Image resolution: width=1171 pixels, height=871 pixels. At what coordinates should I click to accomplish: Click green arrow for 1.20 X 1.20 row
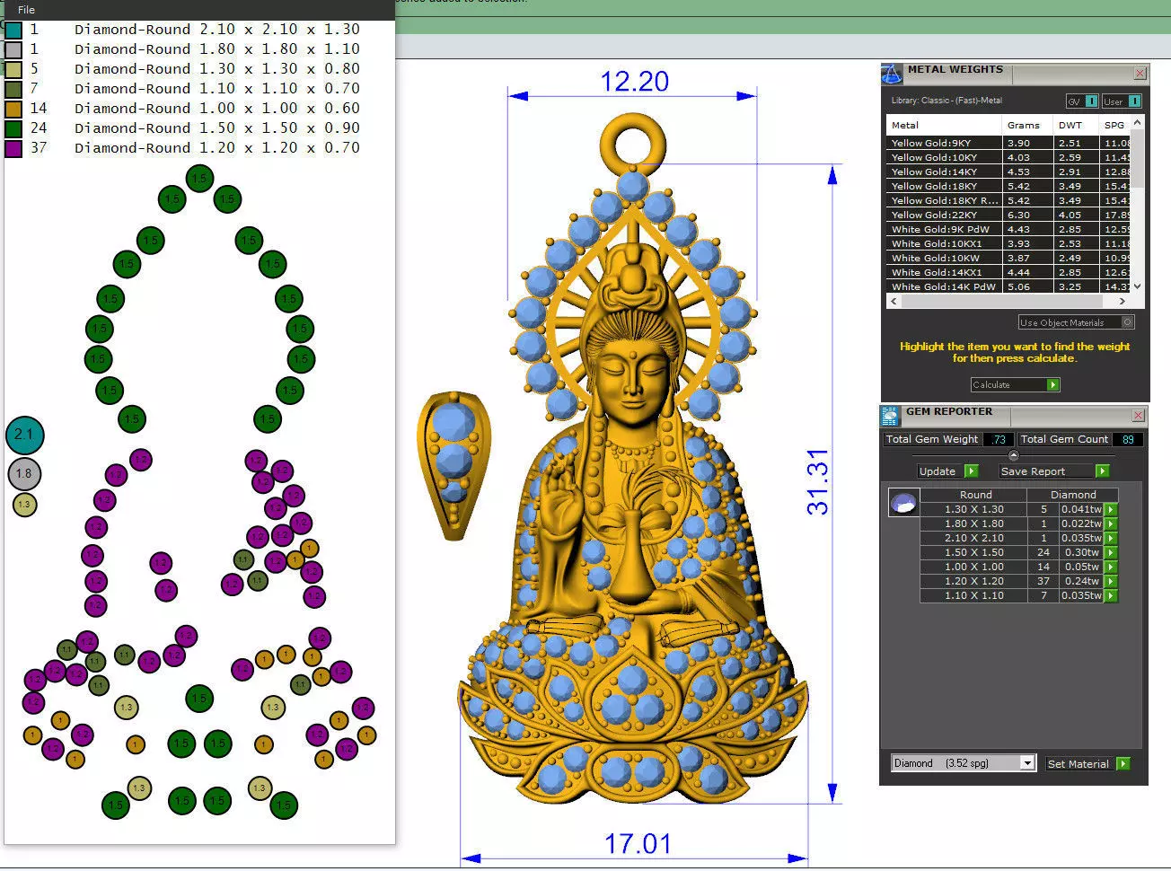(x=1111, y=582)
